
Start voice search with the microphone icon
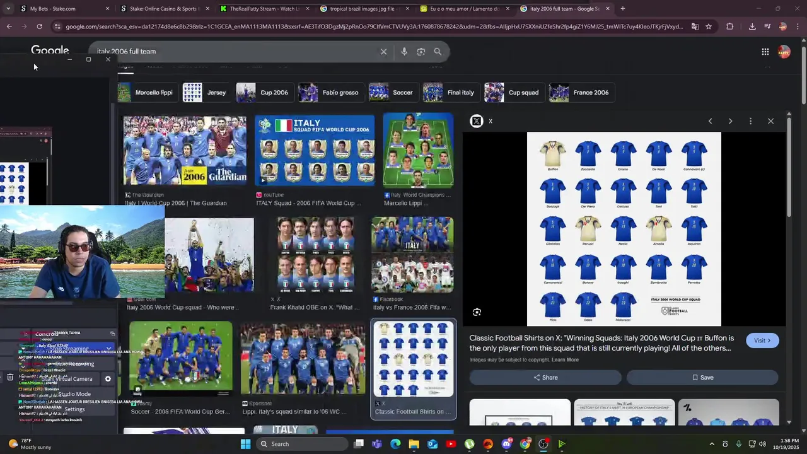pos(404,52)
